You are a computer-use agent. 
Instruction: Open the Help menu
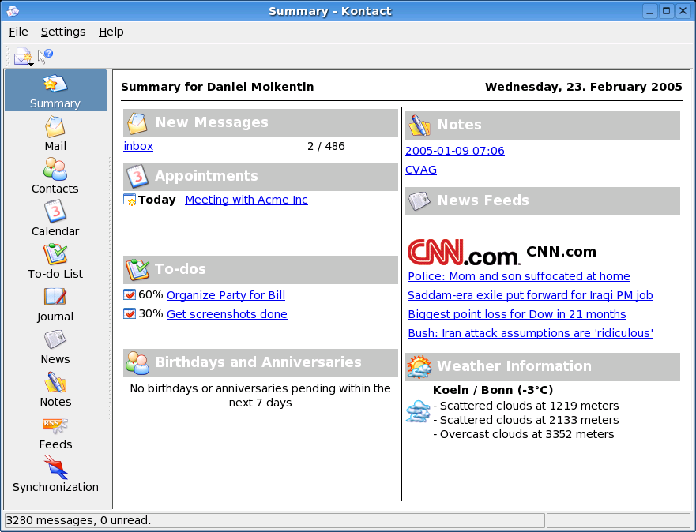click(x=111, y=32)
